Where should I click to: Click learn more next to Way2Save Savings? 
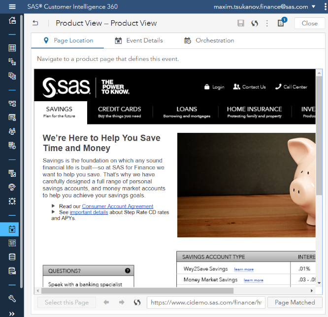(x=244, y=270)
